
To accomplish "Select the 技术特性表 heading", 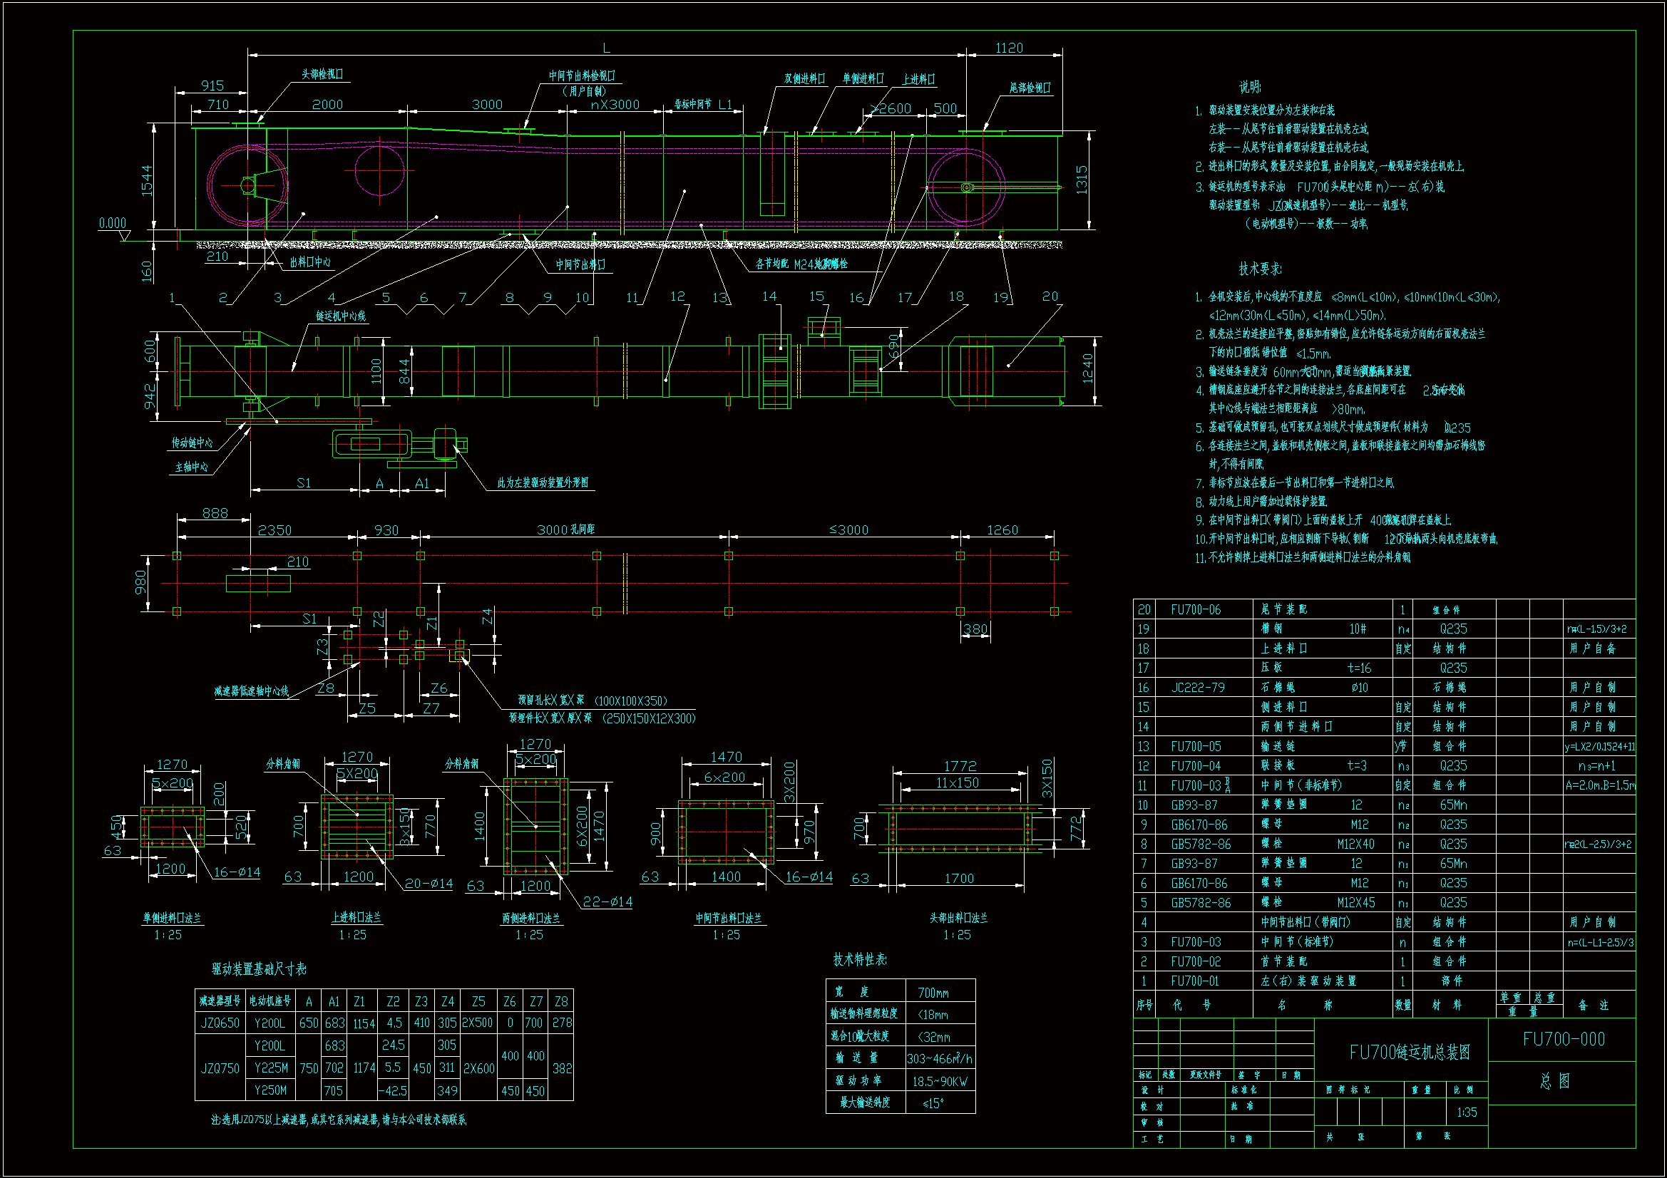I will [x=860, y=959].
